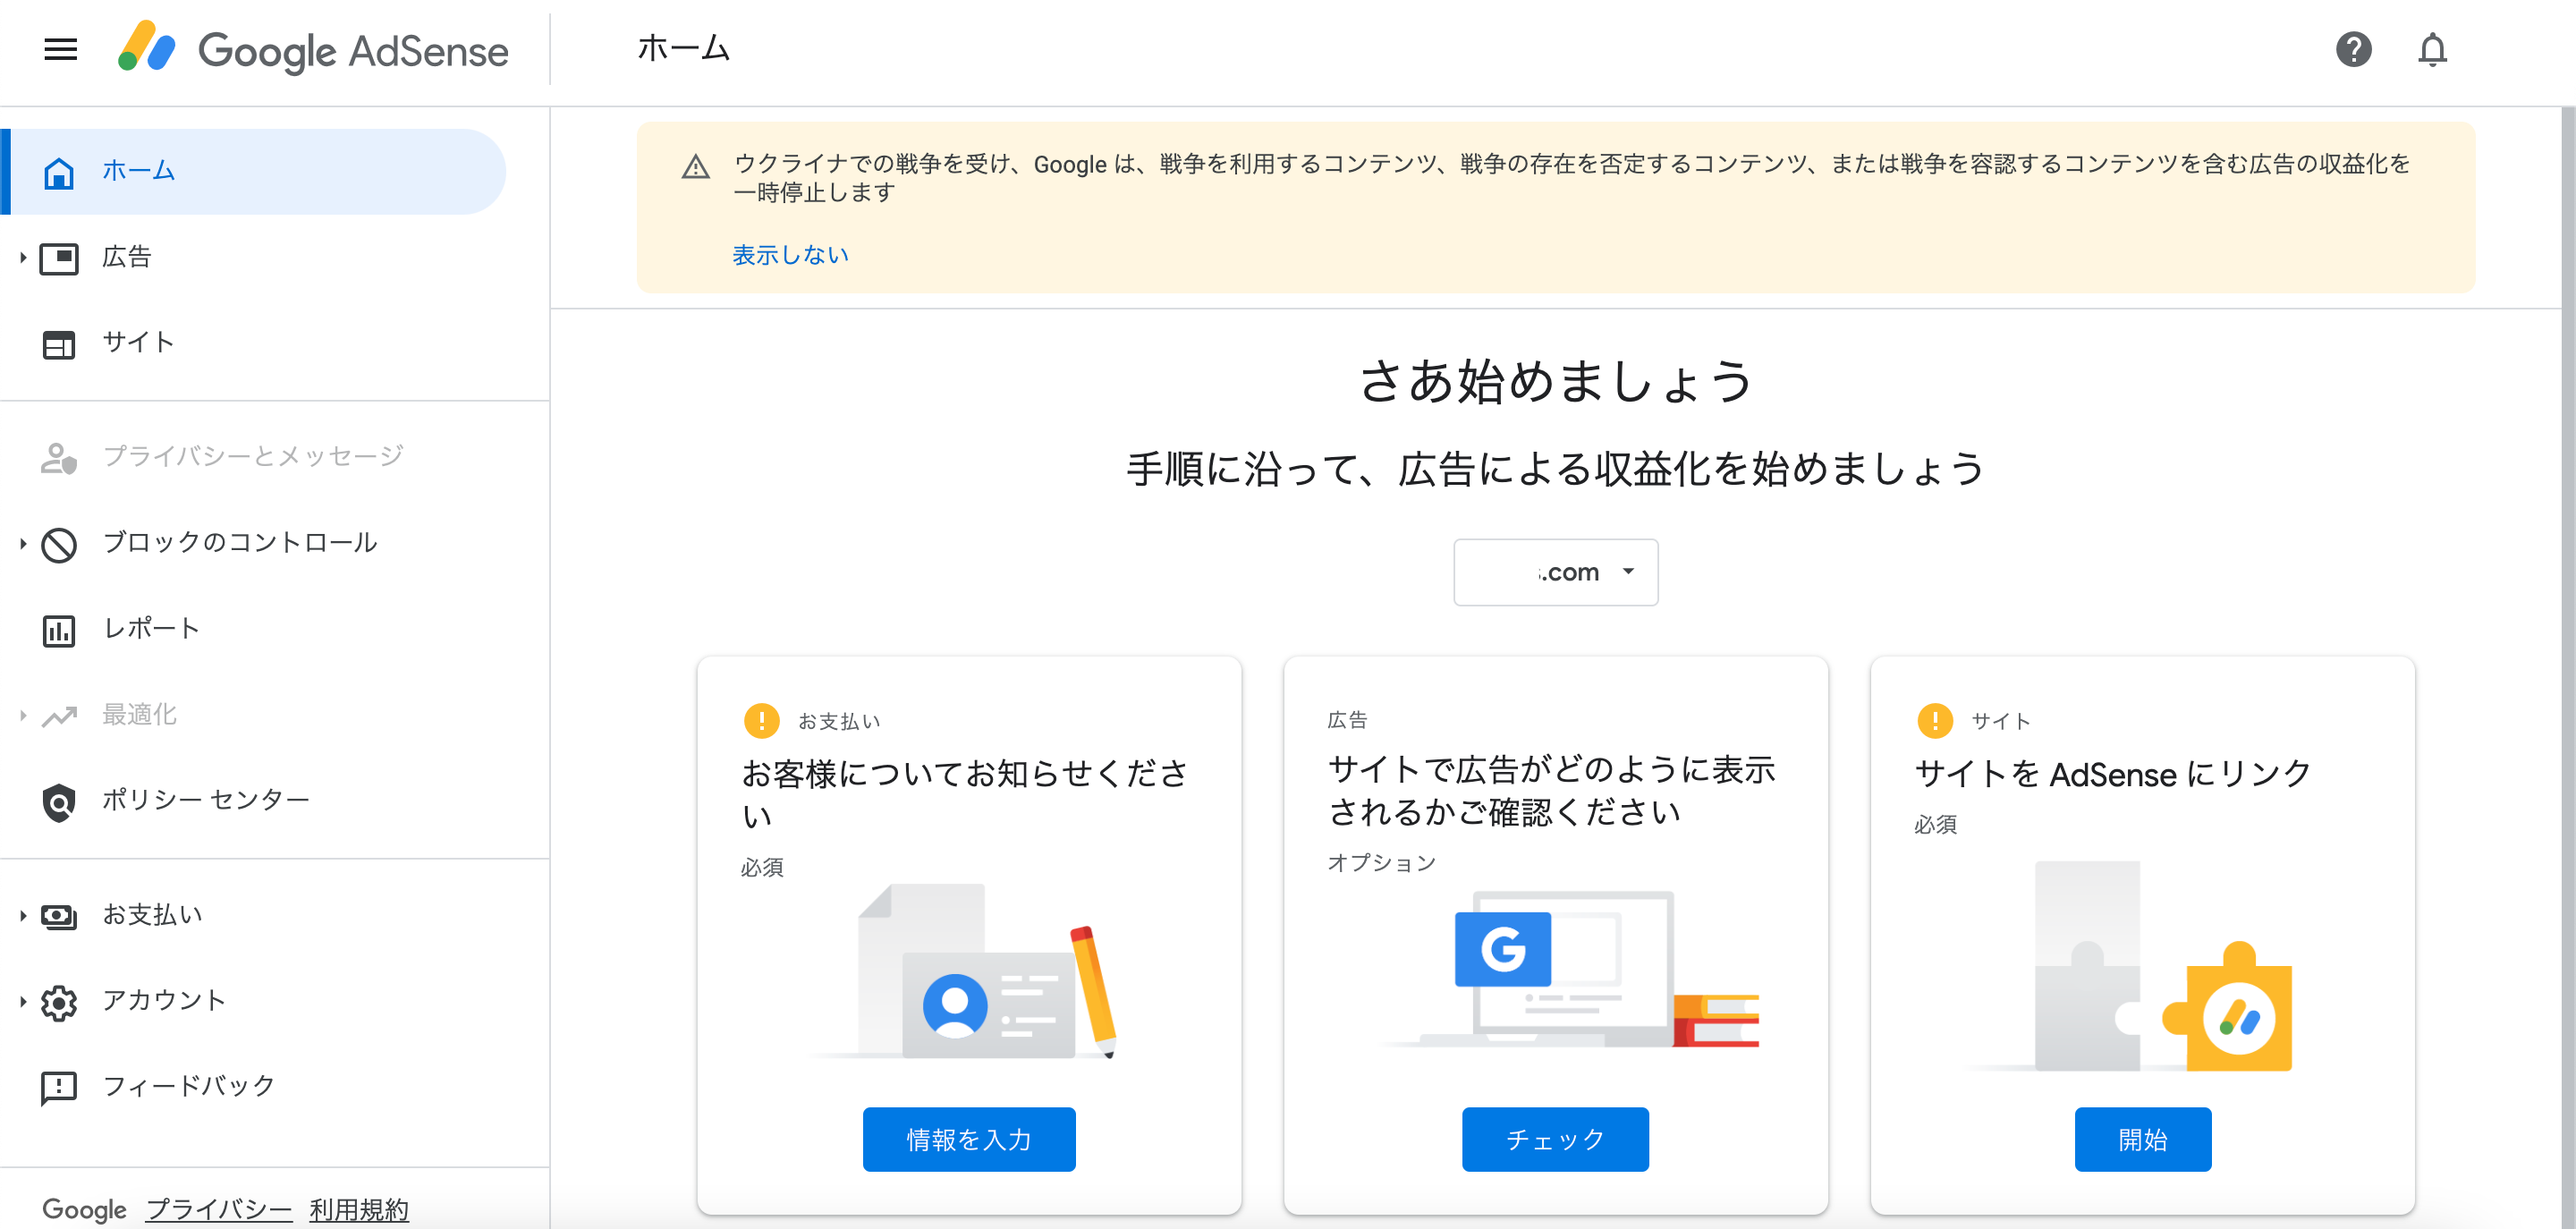Click the Google AdSense logo
Screen dimensions: 2576x1229
[x=313, y=50]
